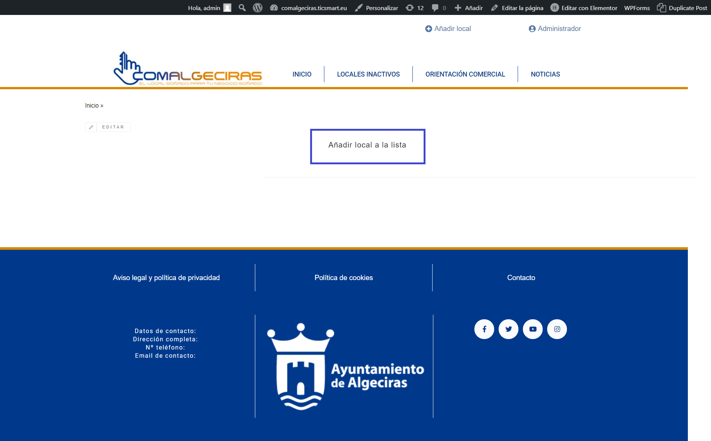711x441 pixels.
Task: Open the WordPress logo menu
Action: (x=258, y=8)
